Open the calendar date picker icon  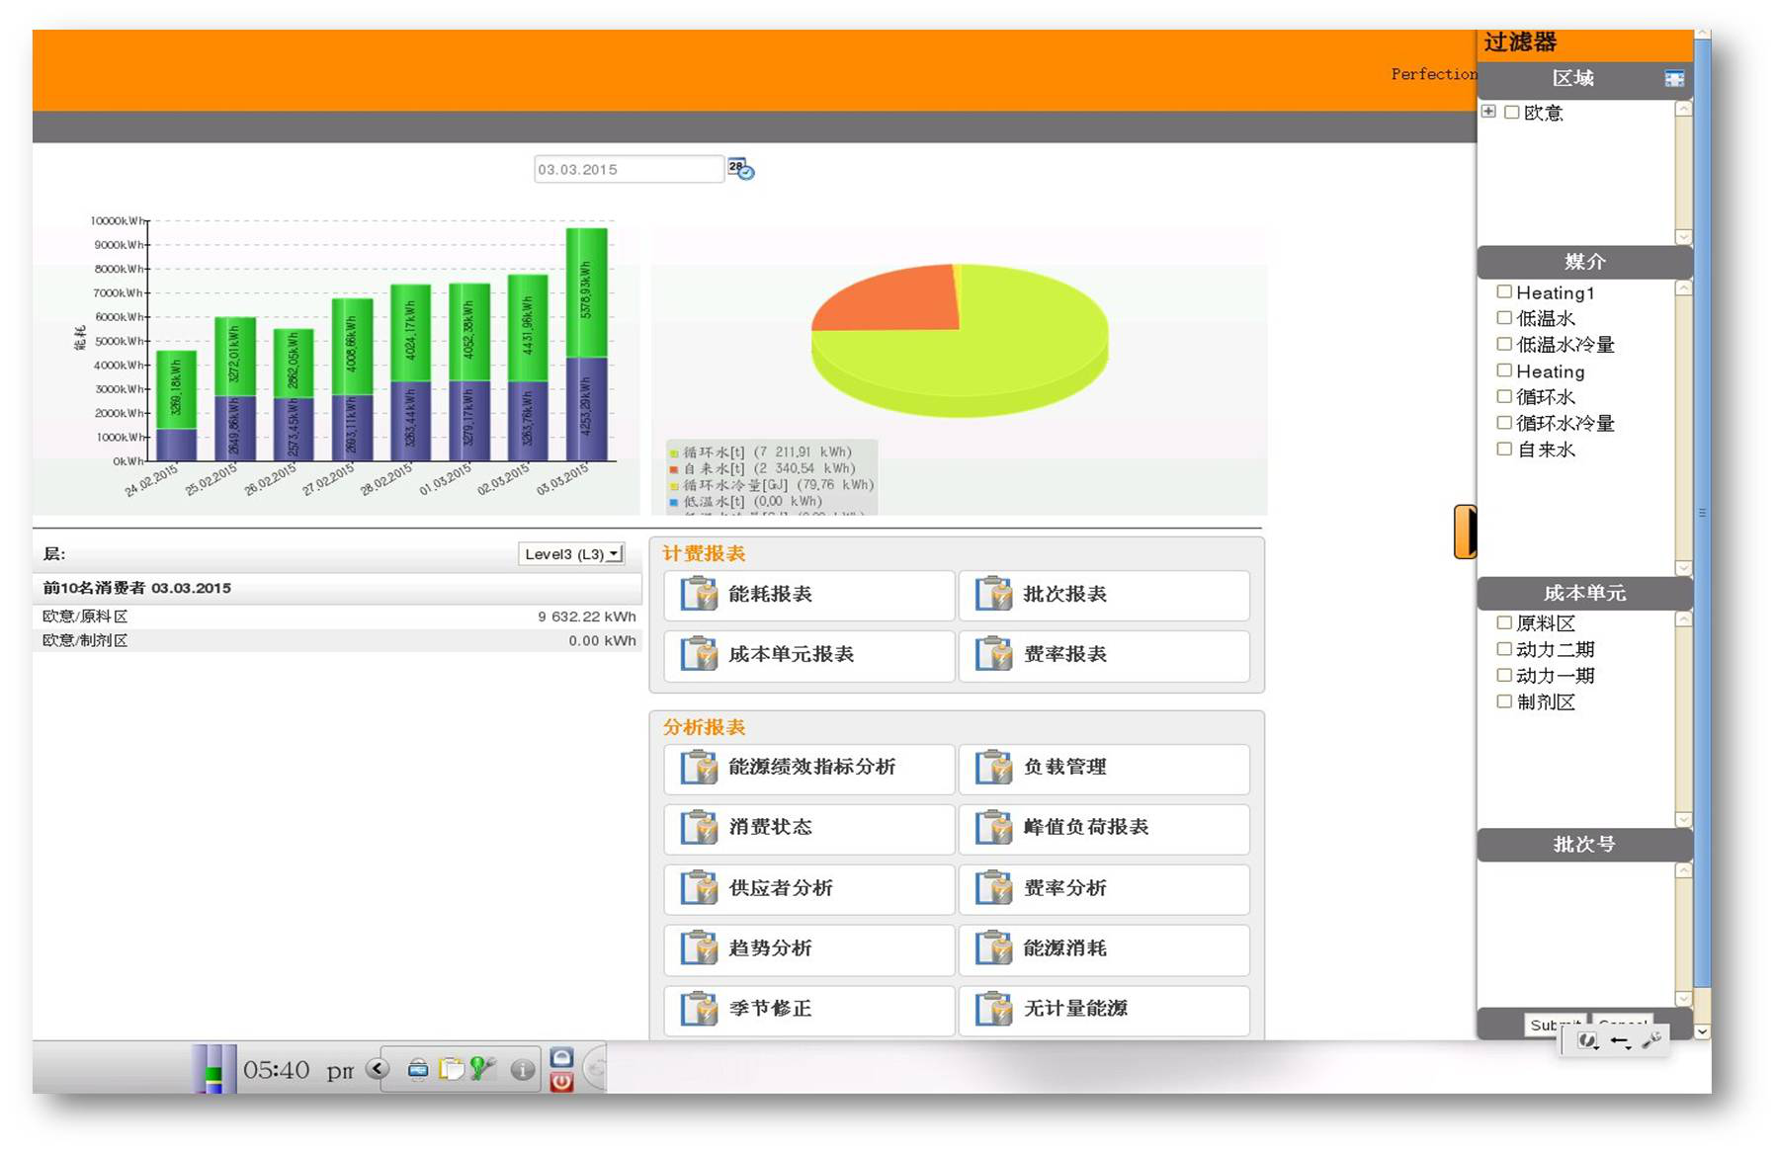(740, 169)
